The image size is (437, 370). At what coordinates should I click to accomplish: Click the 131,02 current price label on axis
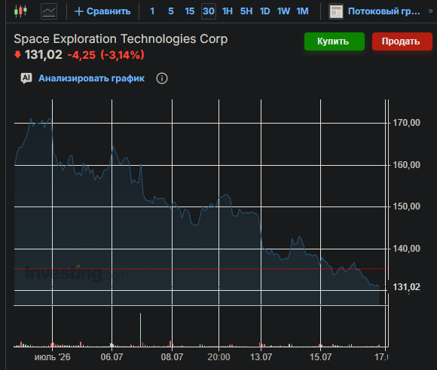point(406,287)
